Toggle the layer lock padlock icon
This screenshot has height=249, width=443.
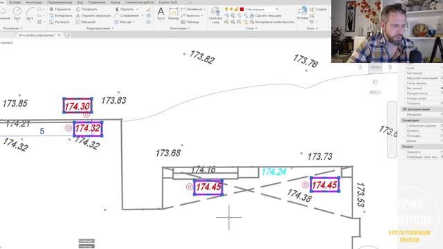(x=237, y=9)
